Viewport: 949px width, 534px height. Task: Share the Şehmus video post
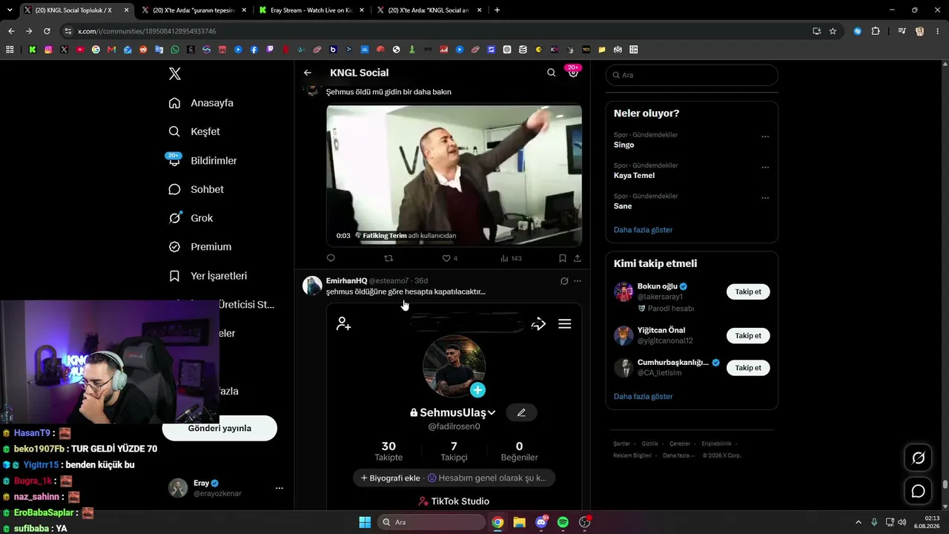(x=578, y=258)
